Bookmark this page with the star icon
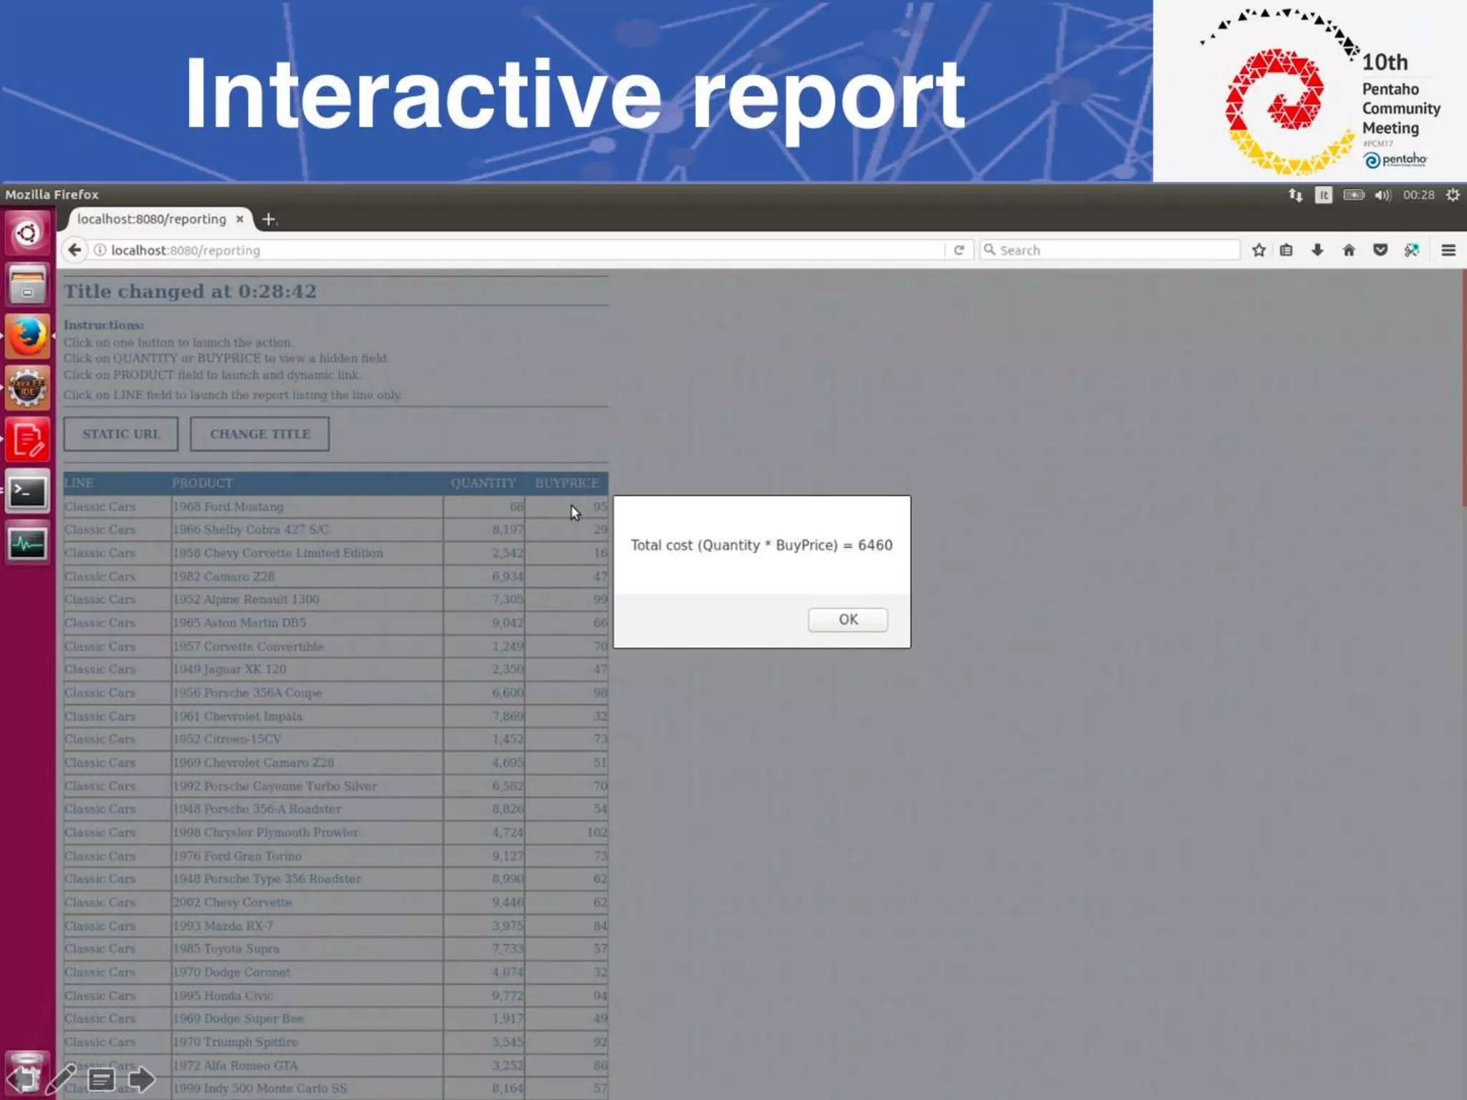The height and width of the screenshot is (1100, 1467). click(x=1259, y=250)
